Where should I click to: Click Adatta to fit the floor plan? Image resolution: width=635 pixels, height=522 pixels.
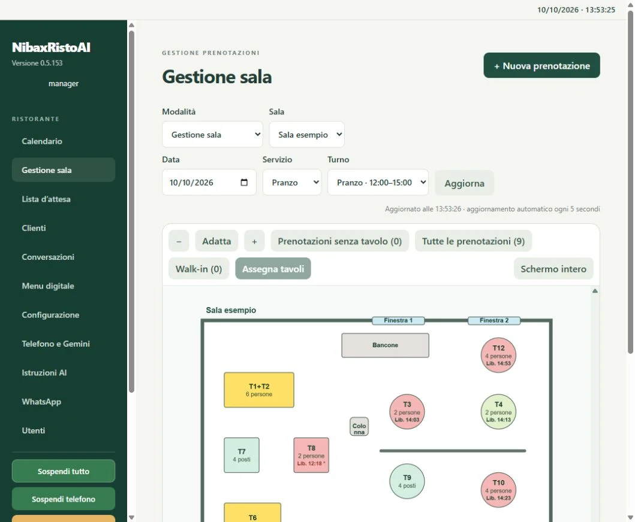216,241
